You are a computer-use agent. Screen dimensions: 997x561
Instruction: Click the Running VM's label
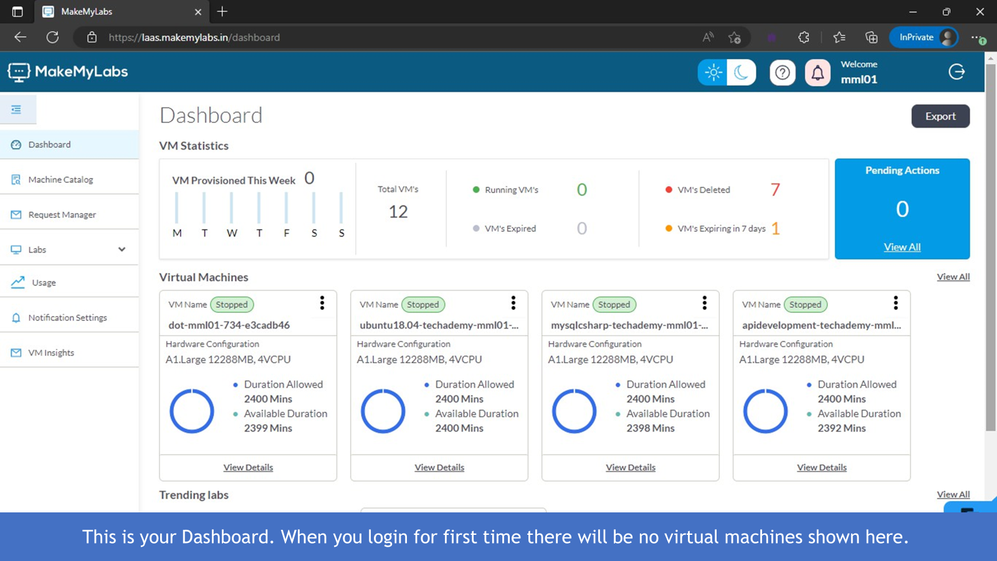click(x=512, y=190)
